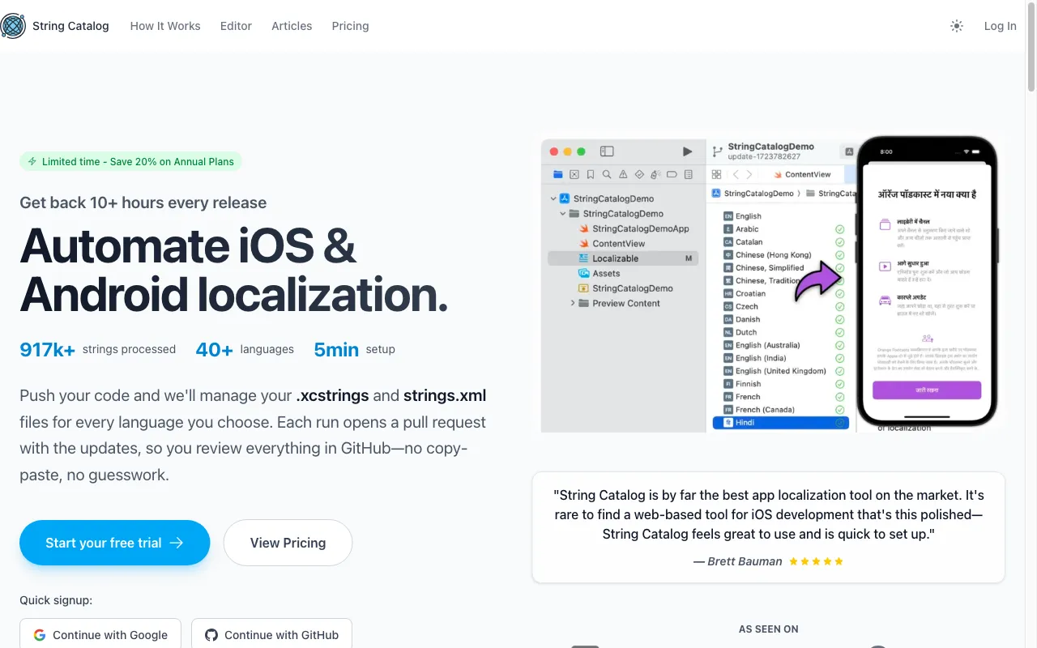This screenshot has width=1037, height=648.
Task: Click the page's vertical scrollbar thumb
Action: click(x=1031, y=47)
